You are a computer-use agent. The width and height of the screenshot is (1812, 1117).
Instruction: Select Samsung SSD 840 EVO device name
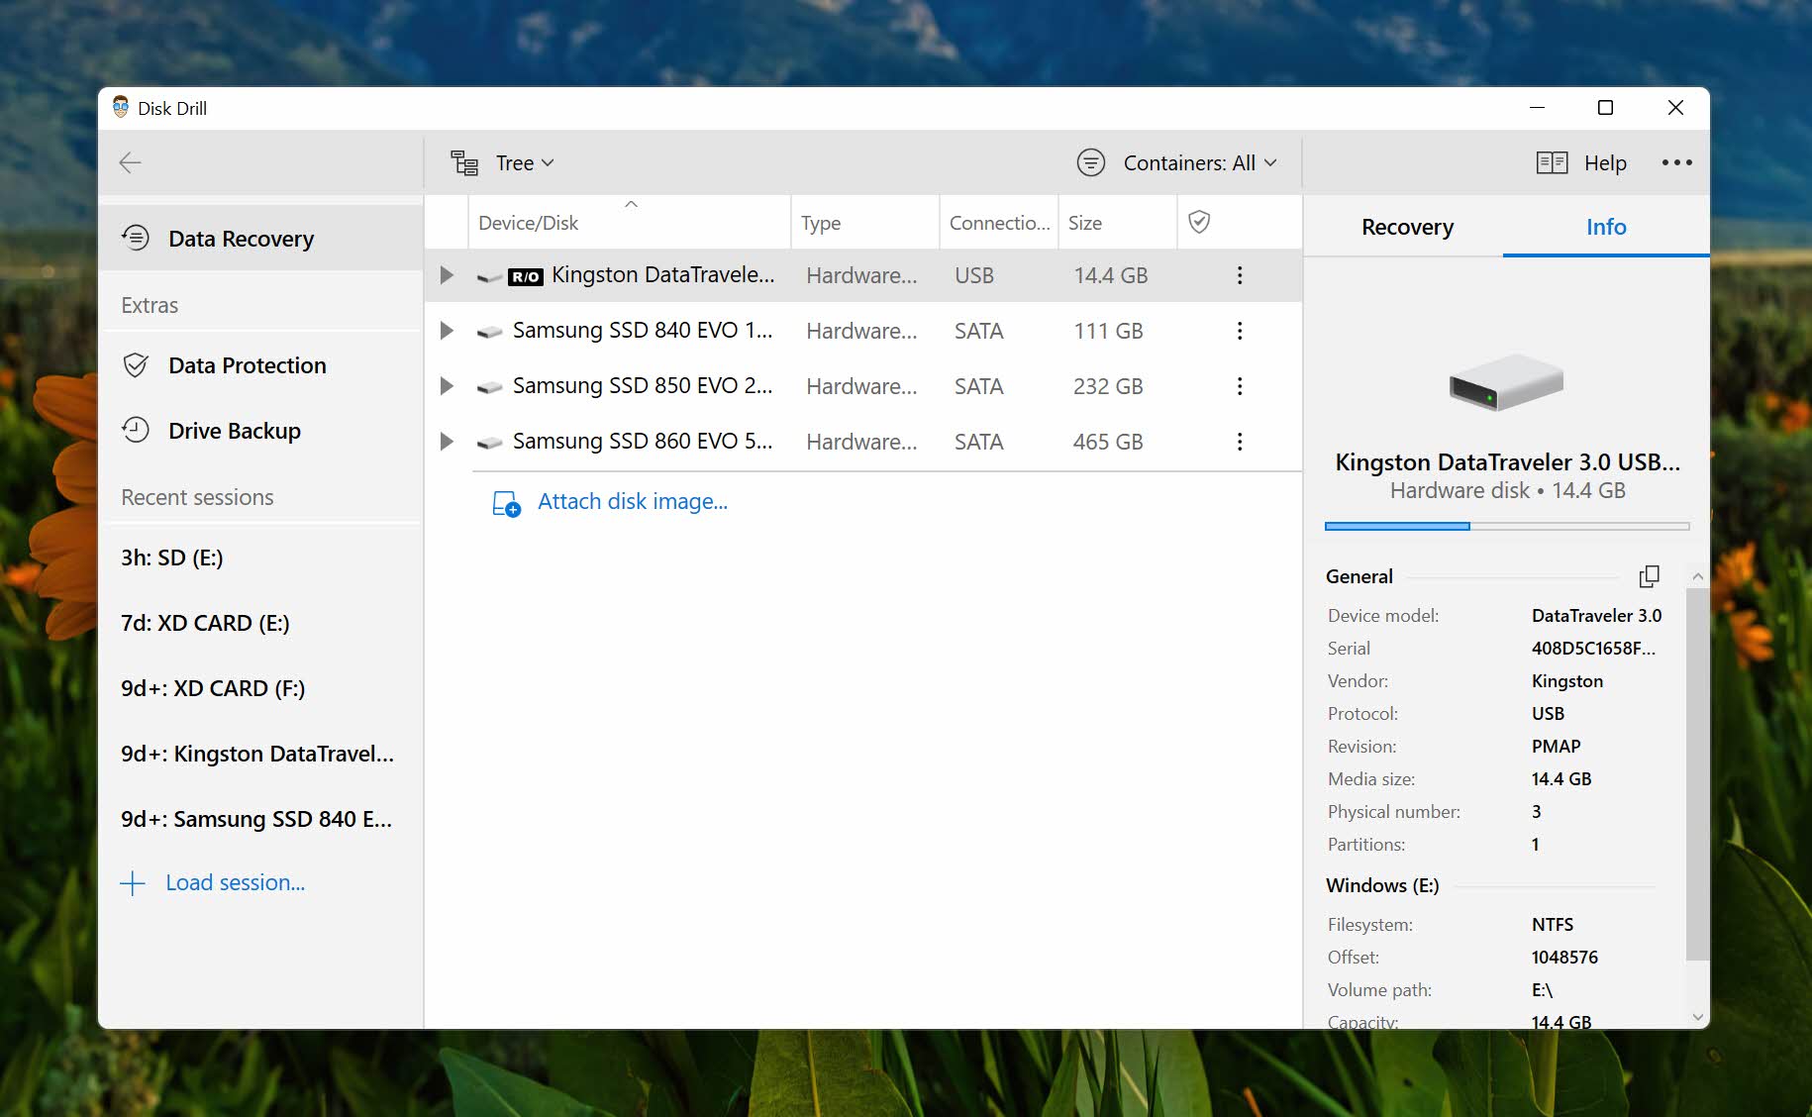click(x=642, y=331)
